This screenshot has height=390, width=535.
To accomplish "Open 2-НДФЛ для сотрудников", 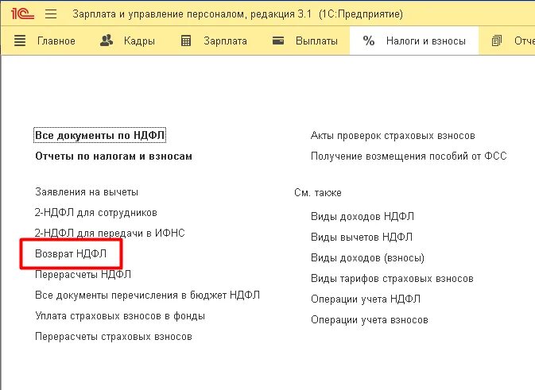I will (96, 213).
